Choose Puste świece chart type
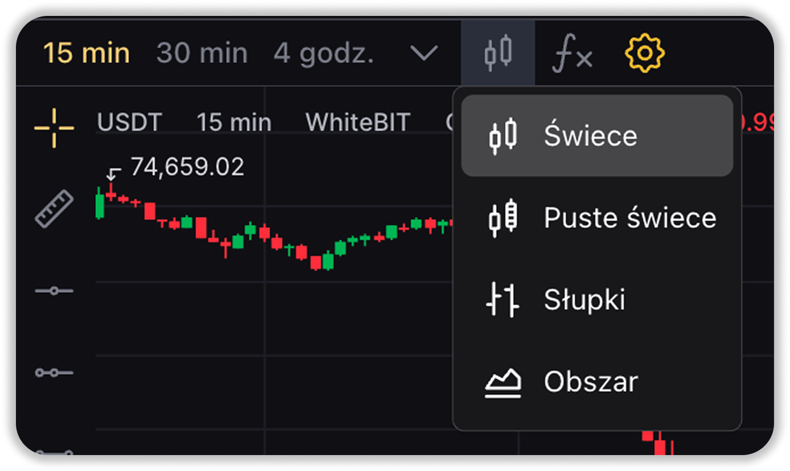Viewport: 790px width, 471px height. tap(629, 218)
